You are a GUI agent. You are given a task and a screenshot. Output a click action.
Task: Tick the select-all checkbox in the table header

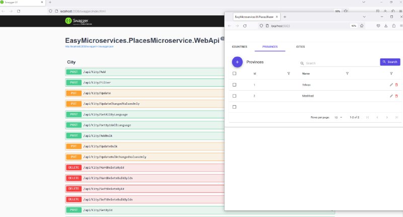coord(234,74)
